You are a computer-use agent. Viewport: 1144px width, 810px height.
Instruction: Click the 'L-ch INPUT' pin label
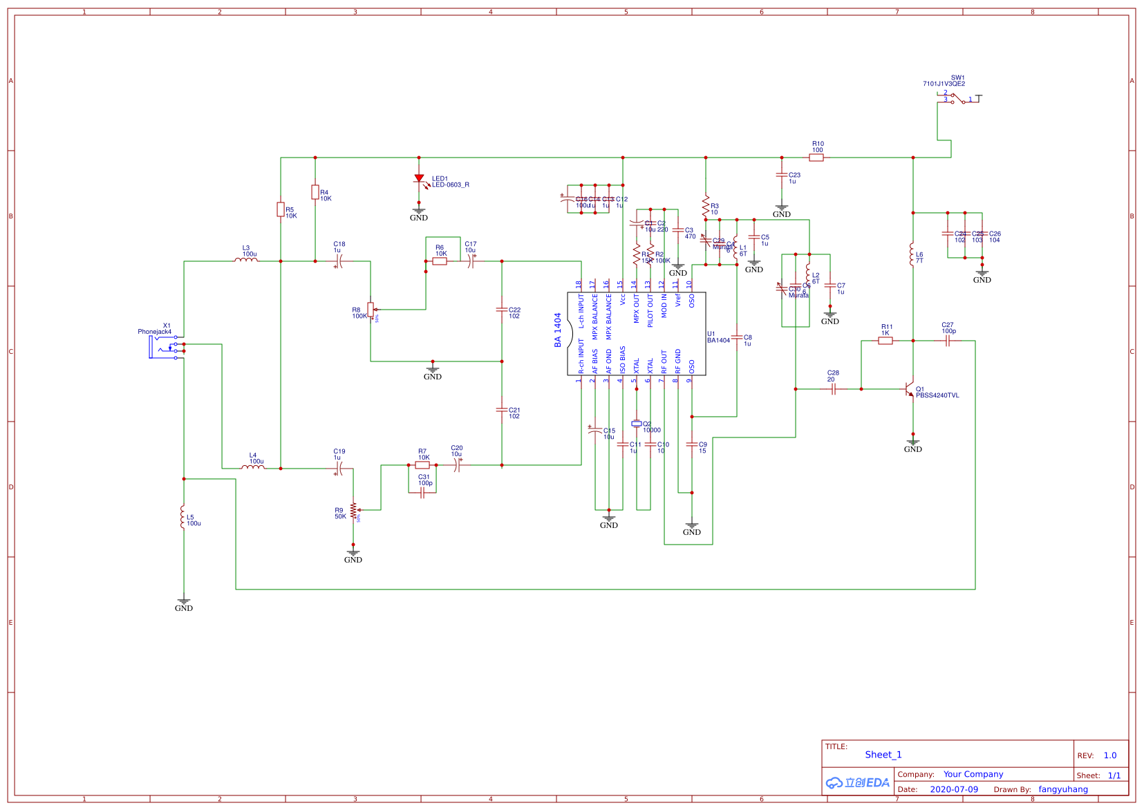coord(581,312)
